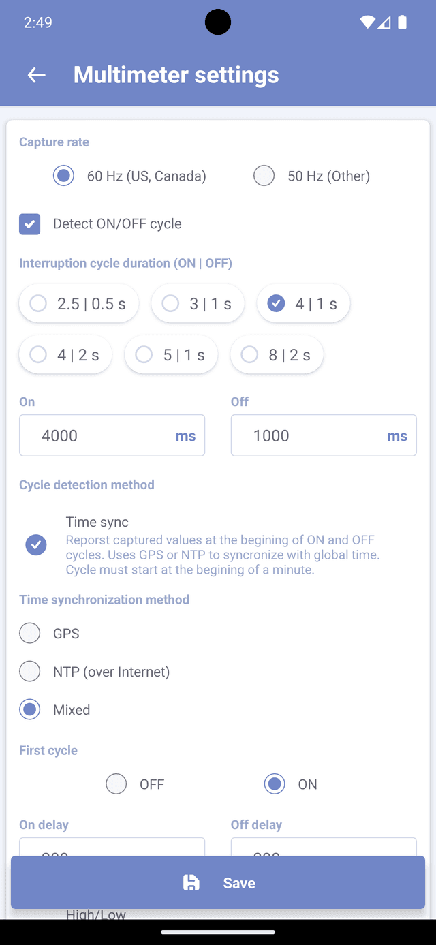The width and height of the screenshot is (436, 945).
Task: Choose the 5 | 1 s cycle chip
Action: [171, 355]
